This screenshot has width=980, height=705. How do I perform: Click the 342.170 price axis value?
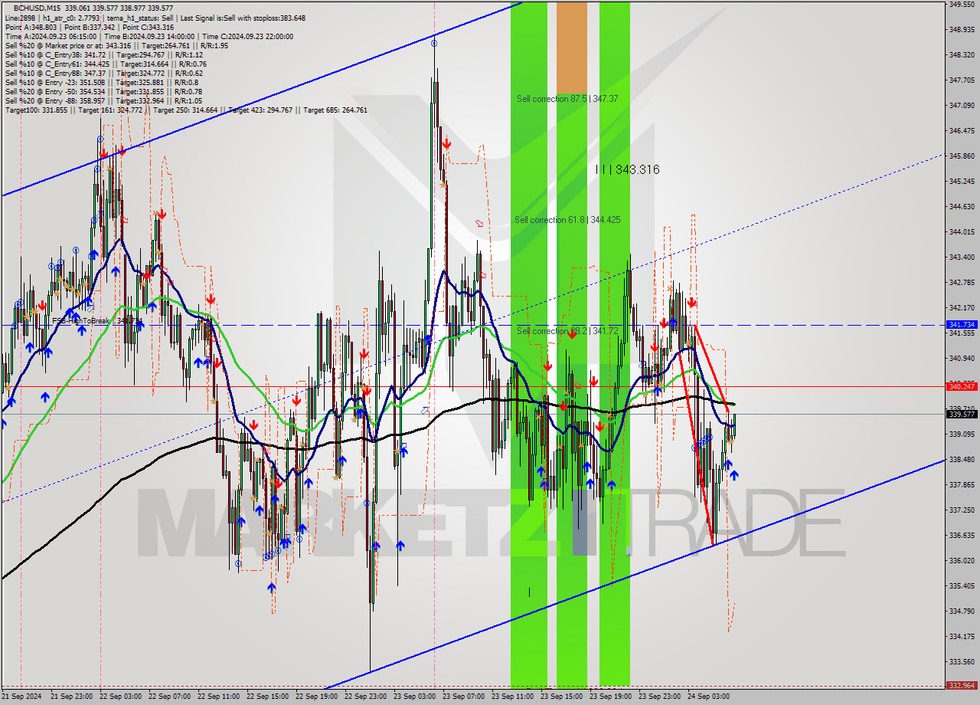click(962, 308)
